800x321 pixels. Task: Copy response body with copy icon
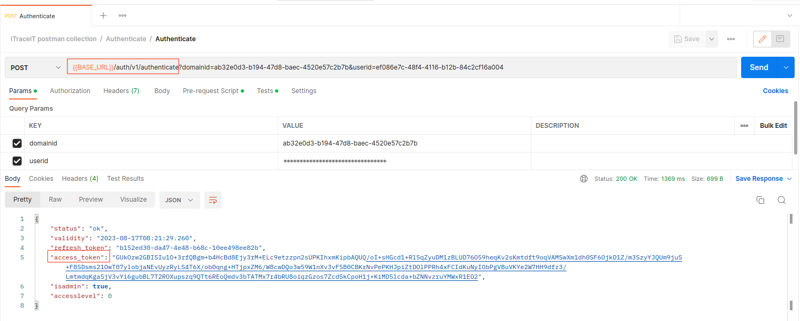(760, 200)
